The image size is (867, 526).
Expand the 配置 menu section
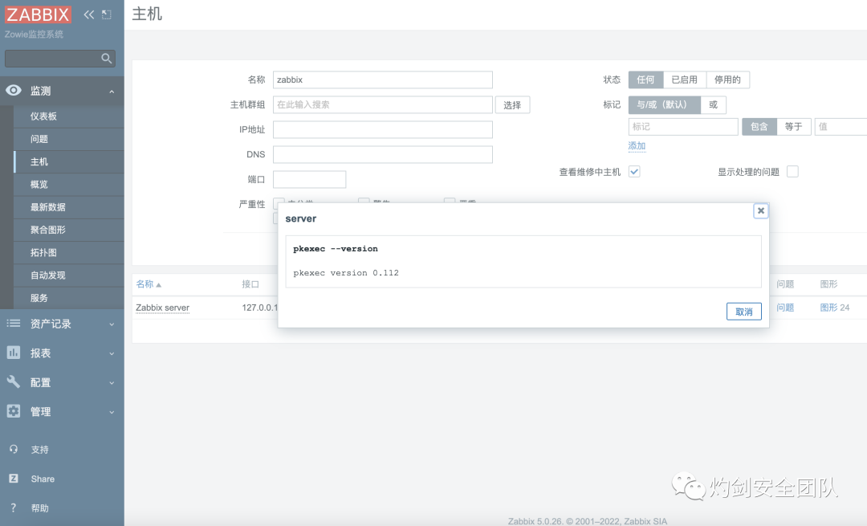click(112, 383)
